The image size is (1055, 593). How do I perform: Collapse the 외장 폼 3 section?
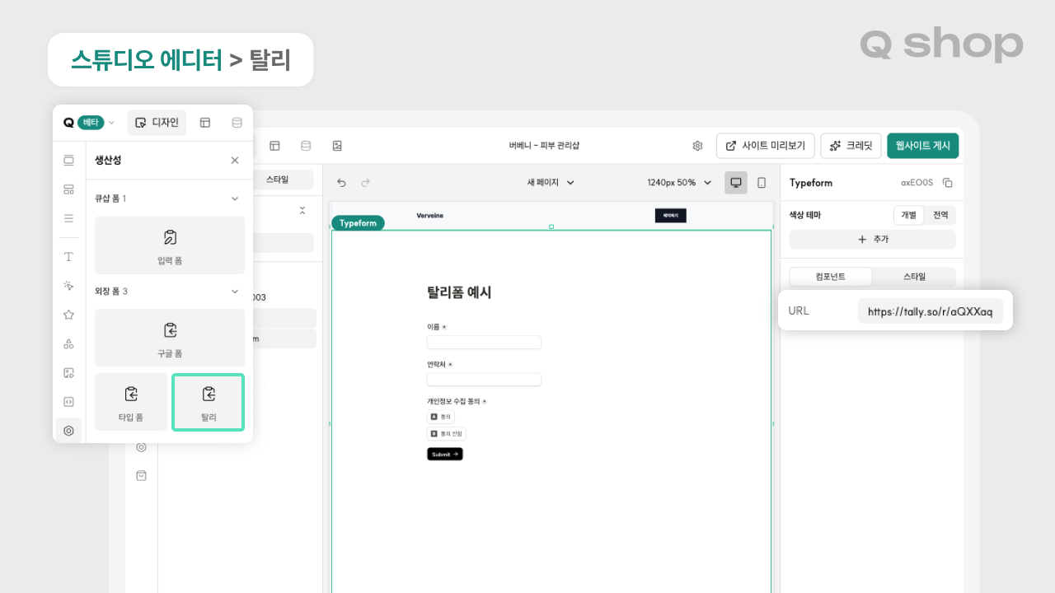click(x=235, y=291)
